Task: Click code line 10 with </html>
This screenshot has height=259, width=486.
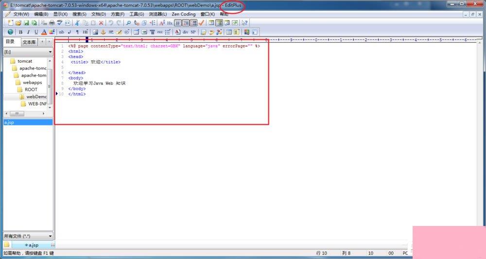Action: coord(77,94)
